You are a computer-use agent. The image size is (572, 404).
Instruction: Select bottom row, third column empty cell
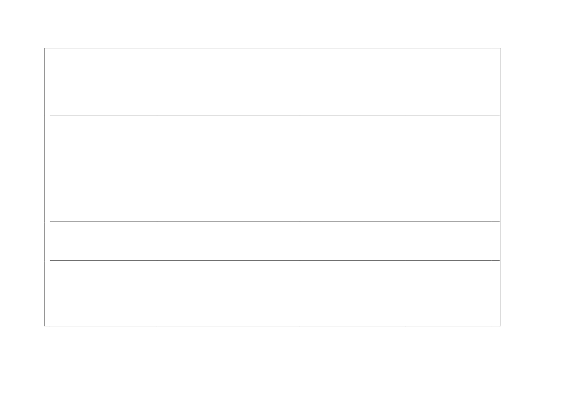(x=352, y=306)
